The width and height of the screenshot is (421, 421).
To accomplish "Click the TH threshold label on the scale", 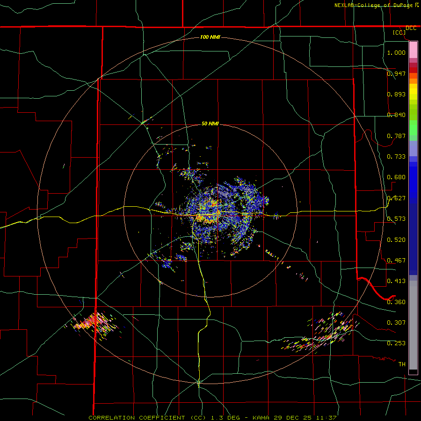I will [402, 364].
